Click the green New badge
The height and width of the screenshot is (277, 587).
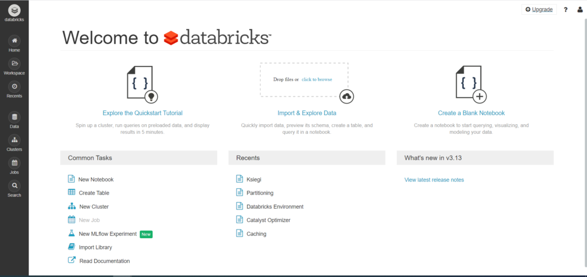146,235
